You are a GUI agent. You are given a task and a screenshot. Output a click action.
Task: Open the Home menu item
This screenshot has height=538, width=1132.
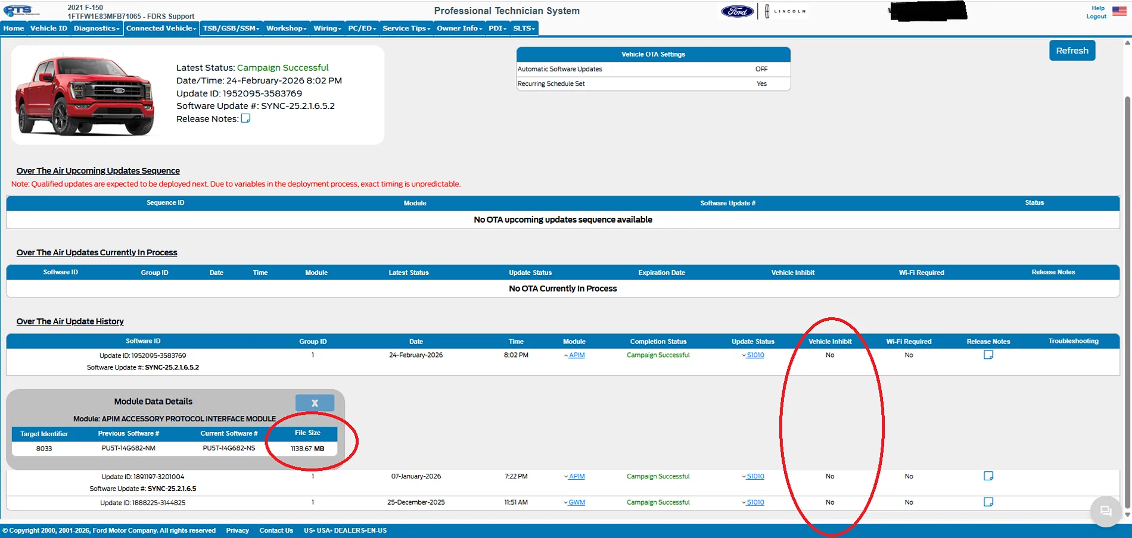(14, 28)
